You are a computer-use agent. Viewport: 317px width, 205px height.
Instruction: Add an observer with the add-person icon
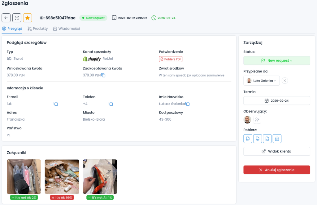(x=257, y=120)
